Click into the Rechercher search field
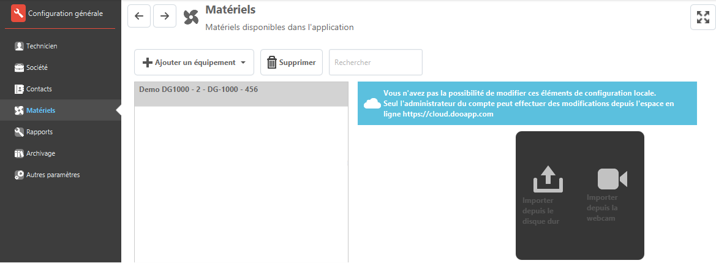 (376, 62)
